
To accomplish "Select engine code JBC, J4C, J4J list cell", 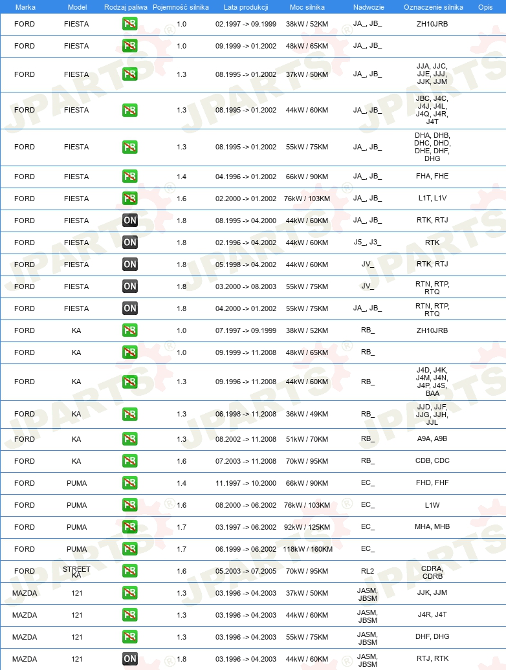I will tap(432, 110).
